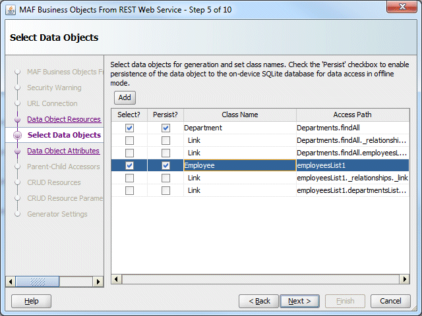Open the Data Object Attributes step link
Image resolution: width=422 pixels, height=316 pixels.
tap(63, 151)
